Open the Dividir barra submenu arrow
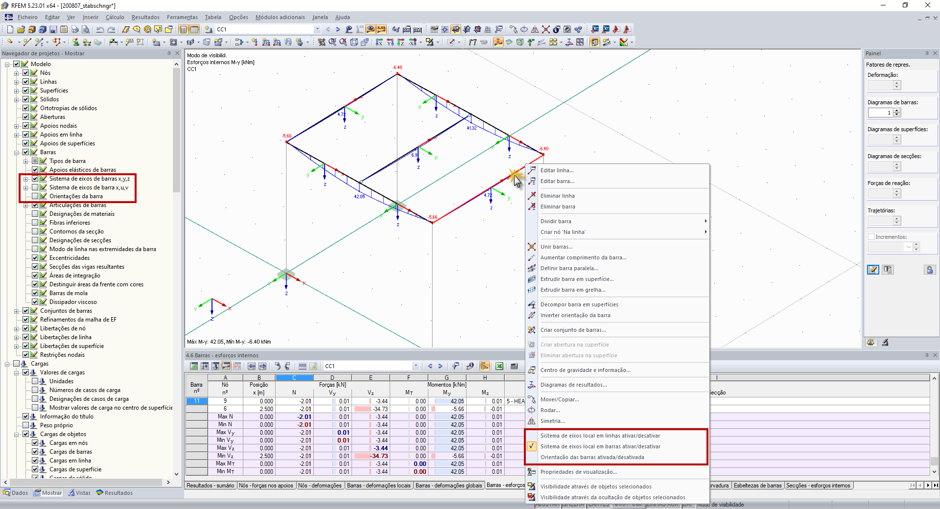 tap(705, 221)
